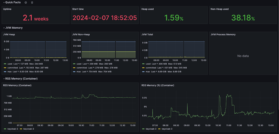The image size is (279, 134).
Task: Click yellow keycloak-3 swatch in RSS Memory (%) legend
Action: (159, 129)
